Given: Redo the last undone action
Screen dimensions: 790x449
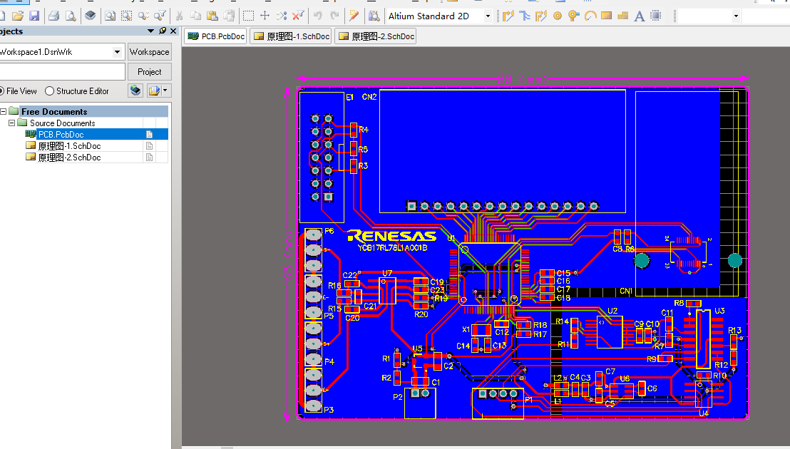Looking at the screenshot, I should click(334, 16).
